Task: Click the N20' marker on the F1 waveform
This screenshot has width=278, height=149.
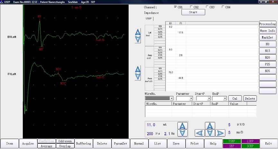Action: [x=63, y=83]
